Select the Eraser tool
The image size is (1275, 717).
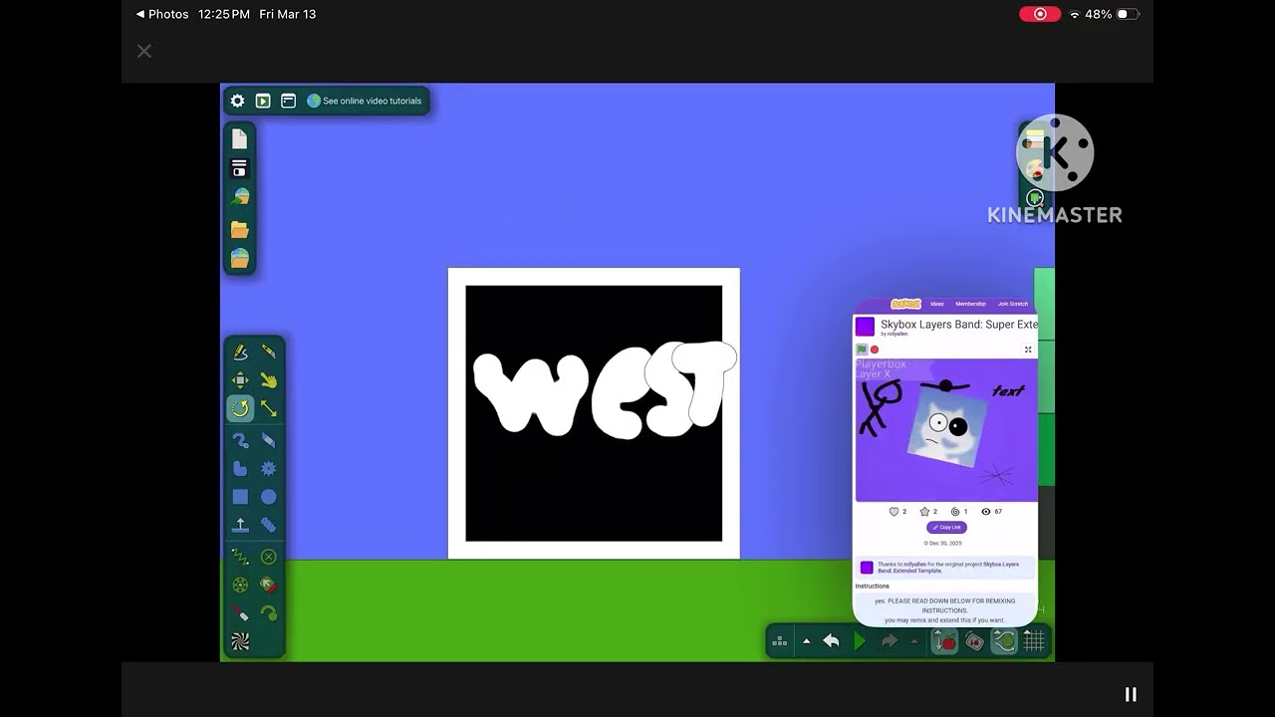[x=269, y=440]
